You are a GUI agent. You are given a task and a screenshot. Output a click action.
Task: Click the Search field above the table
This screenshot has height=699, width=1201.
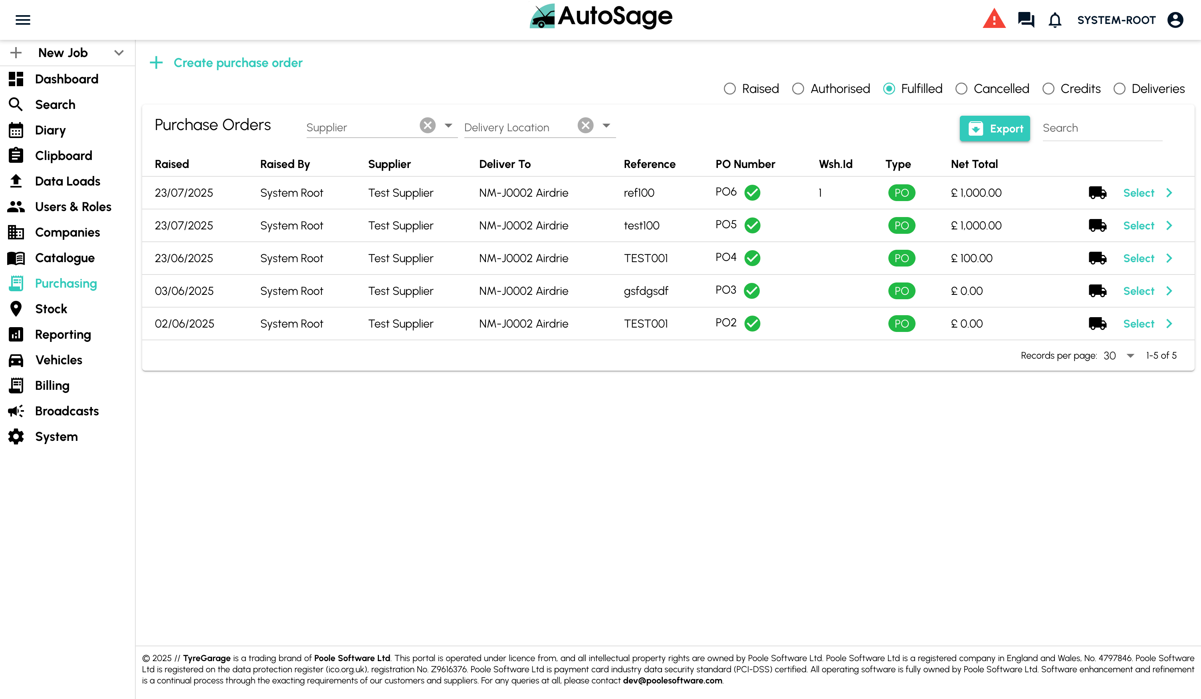click(x=1102, y=128)
